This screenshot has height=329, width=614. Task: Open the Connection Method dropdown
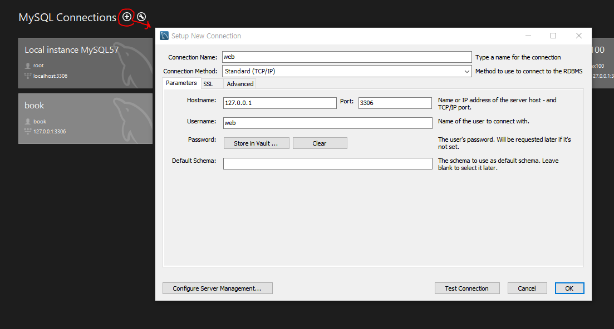(x=347, y=71)
